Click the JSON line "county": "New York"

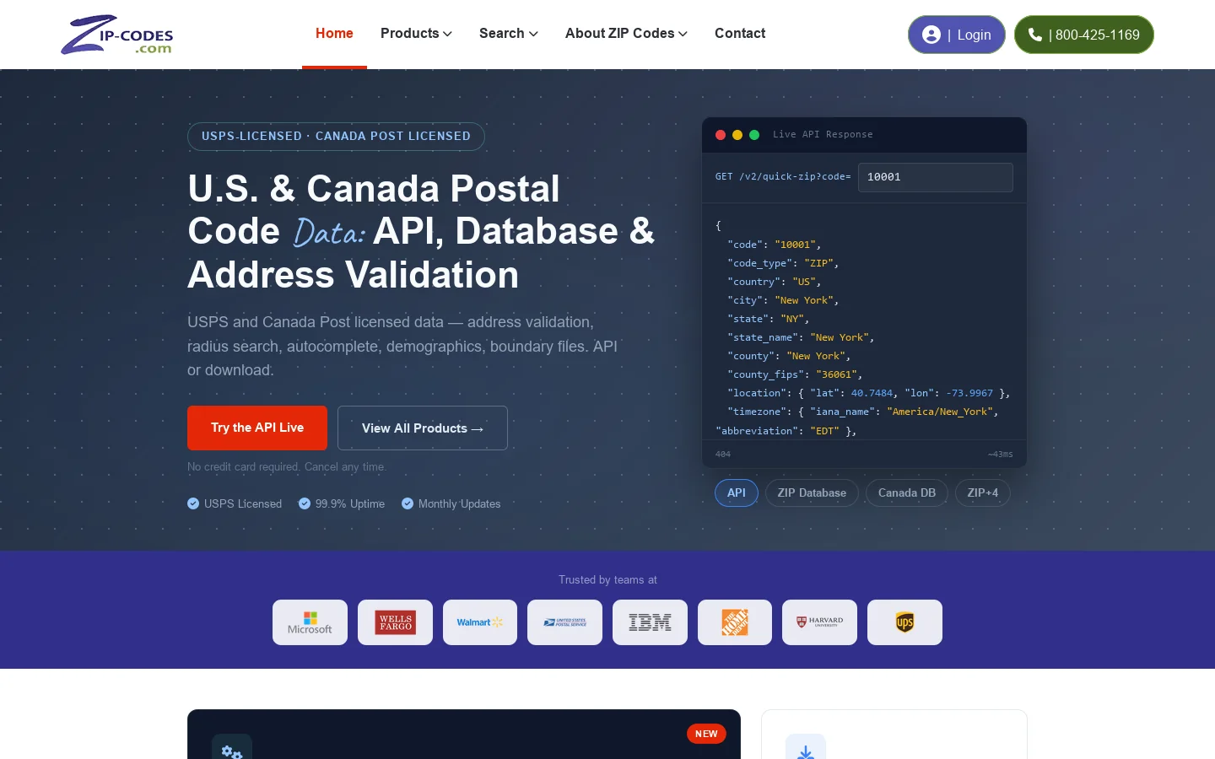coord(789,356)
